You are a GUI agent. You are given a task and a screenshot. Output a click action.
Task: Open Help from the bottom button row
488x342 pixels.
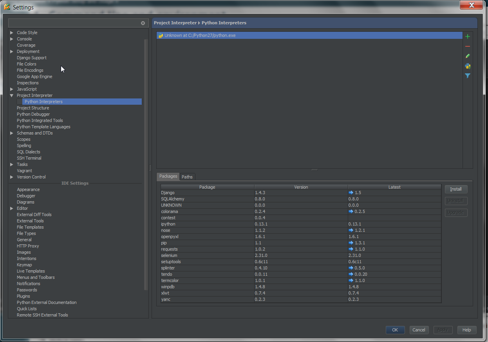(466, 330)
